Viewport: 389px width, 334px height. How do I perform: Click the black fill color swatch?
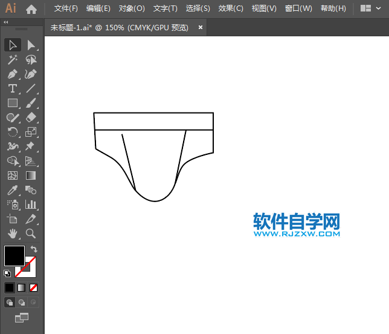14,255
